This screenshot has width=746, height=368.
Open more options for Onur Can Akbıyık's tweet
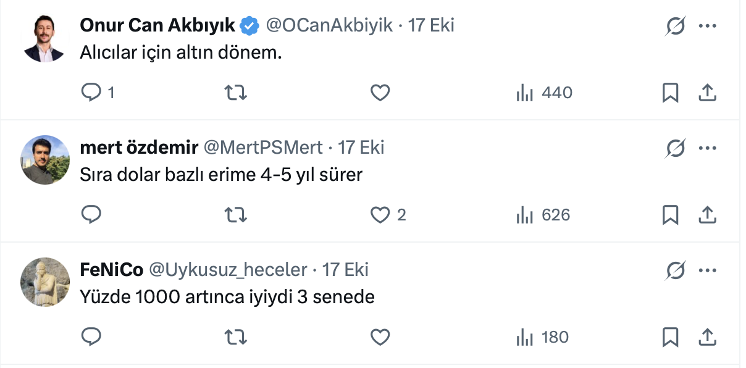(x=706, y=27)
